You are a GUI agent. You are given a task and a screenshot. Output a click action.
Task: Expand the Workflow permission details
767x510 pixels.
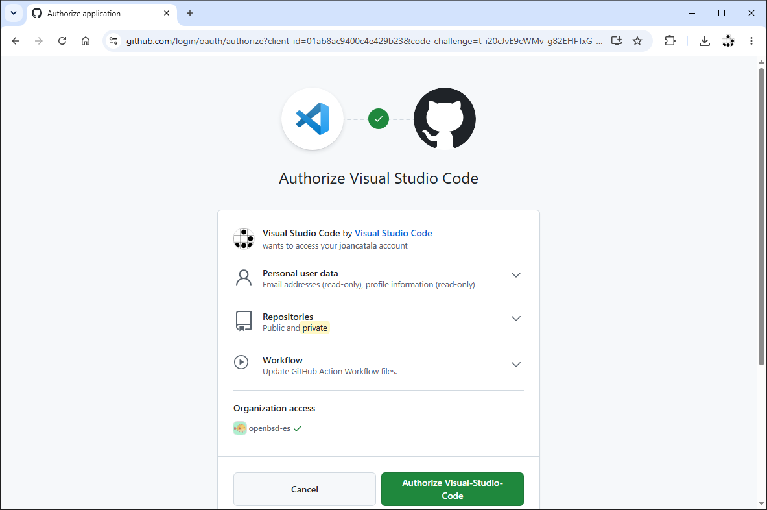tap(515, 365)
